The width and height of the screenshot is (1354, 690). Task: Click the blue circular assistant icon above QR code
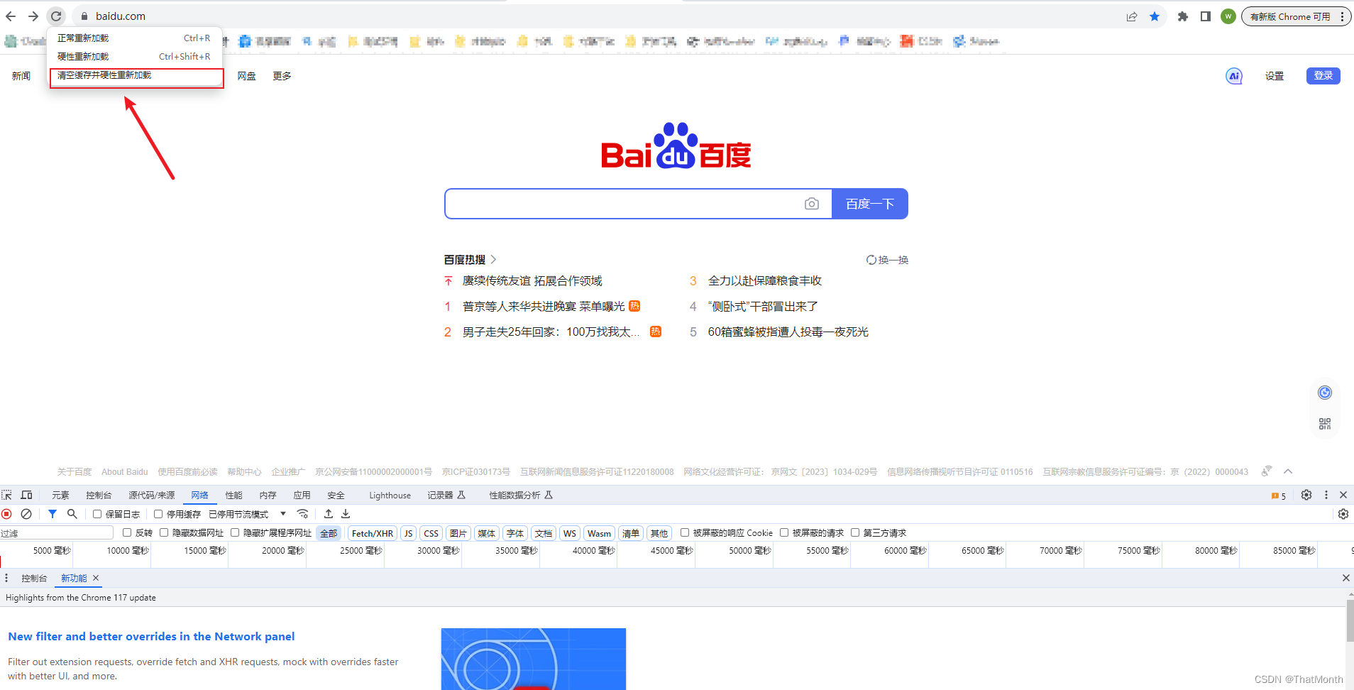tap(1325, 393)
